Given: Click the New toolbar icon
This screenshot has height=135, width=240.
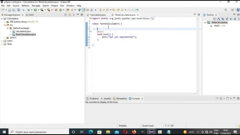Looking at the screenshot, I should (x=3, y=10).
